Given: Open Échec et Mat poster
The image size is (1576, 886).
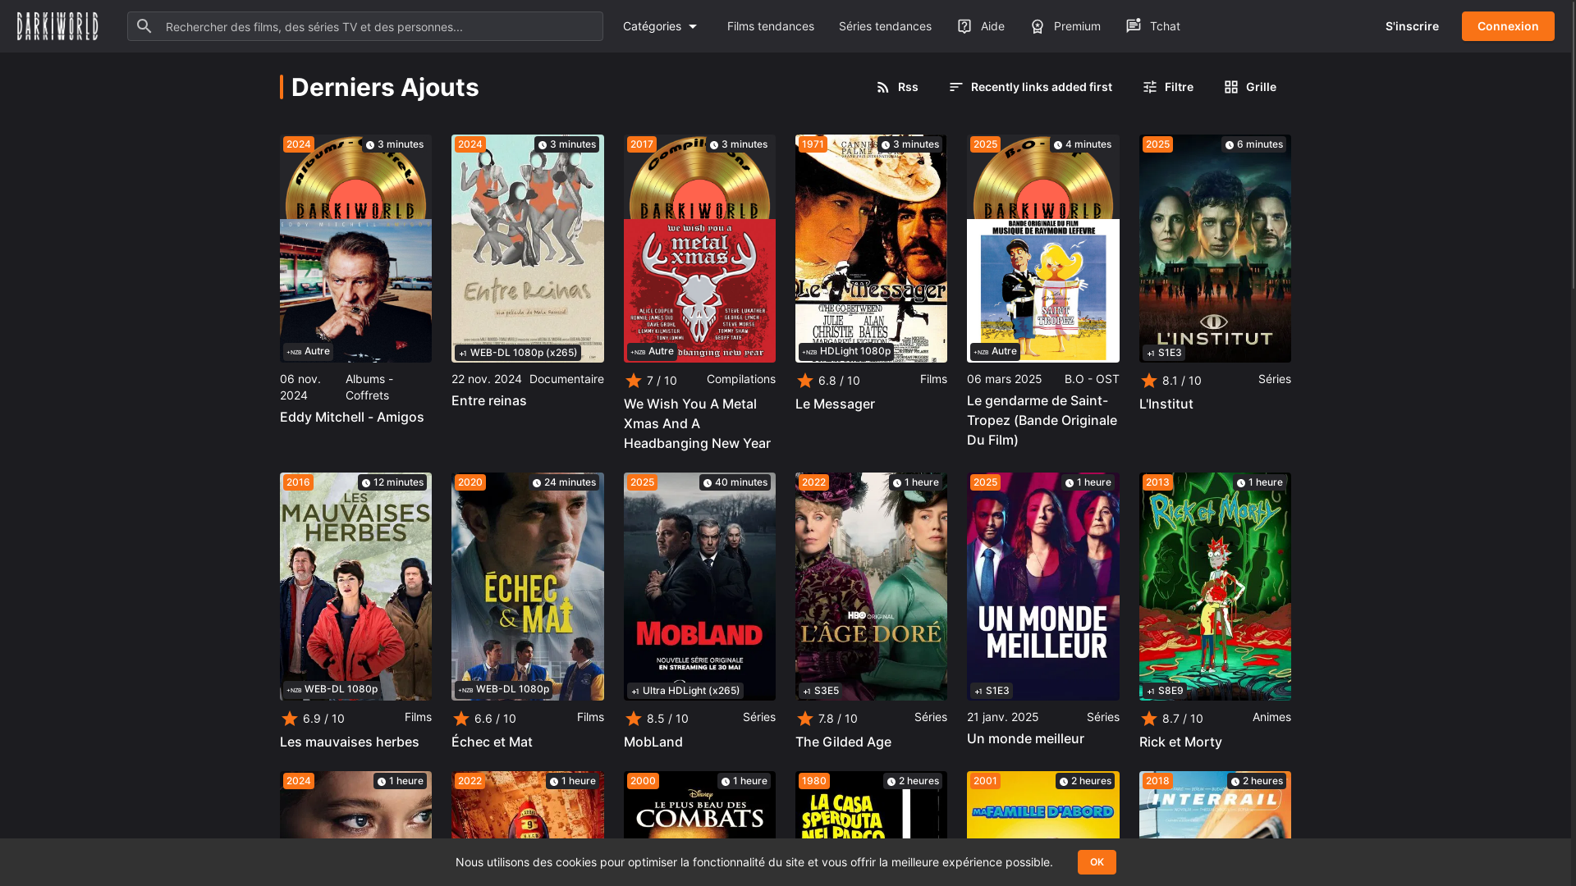Looking at the screenshot, I should pos(528,587).
